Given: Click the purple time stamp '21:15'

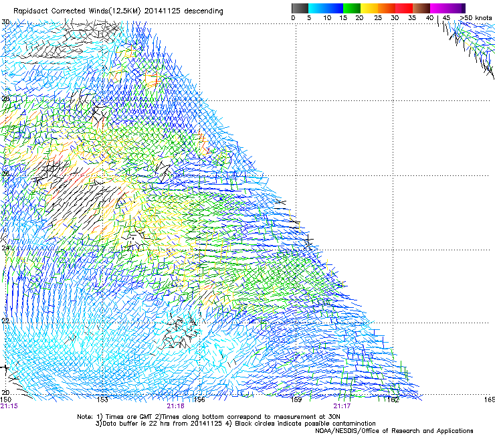Looking at the screenshot, I should (x=9, y=406).
